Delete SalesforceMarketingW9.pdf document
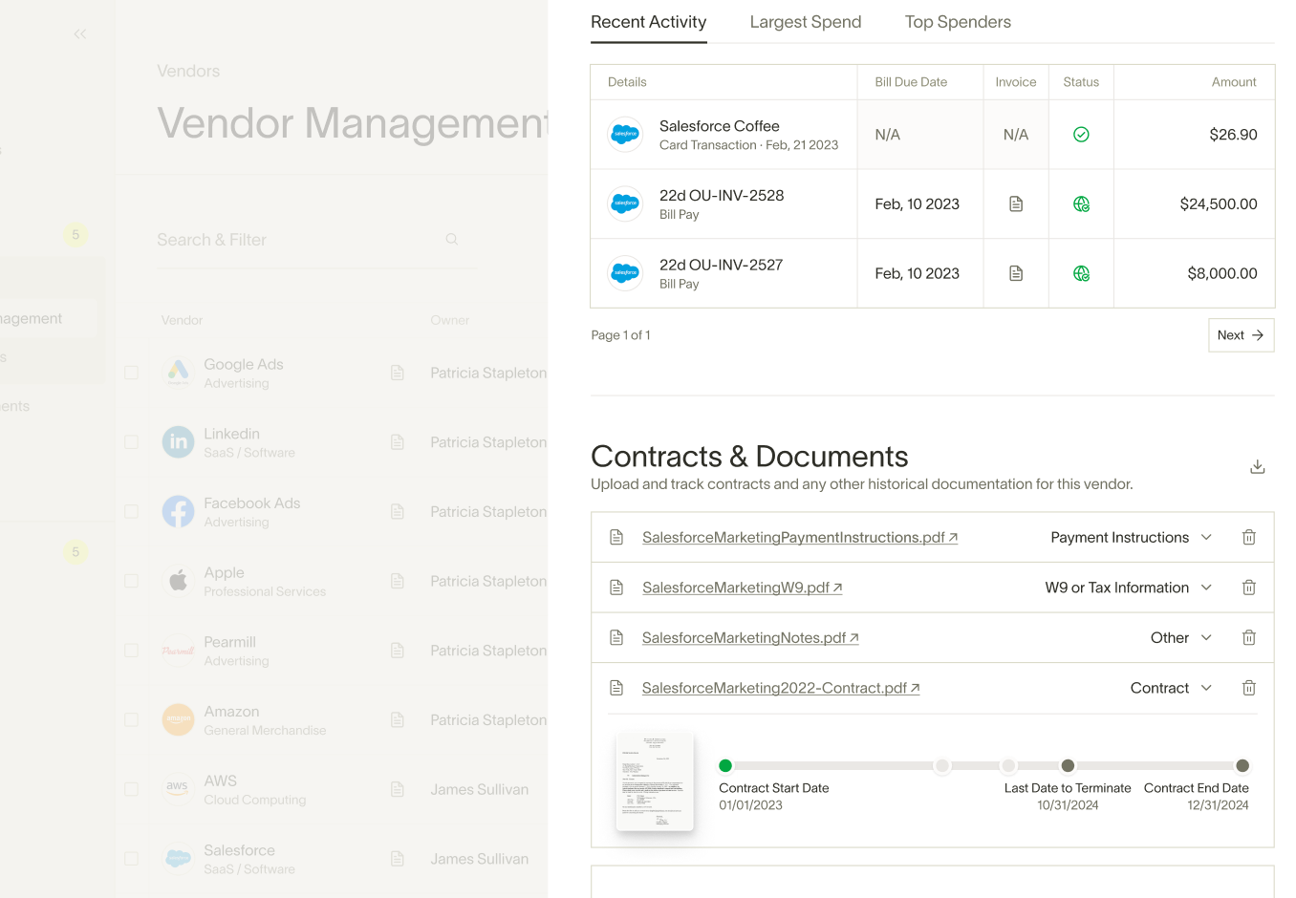Screen dimensions: 1296x898 (x=1248, y=588)
